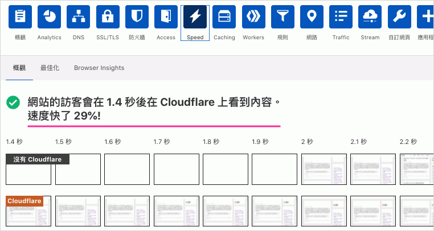Open the Cloudflare frame at 1.7 秒
This screenshot has width=434, height=231.
point(177,211)
